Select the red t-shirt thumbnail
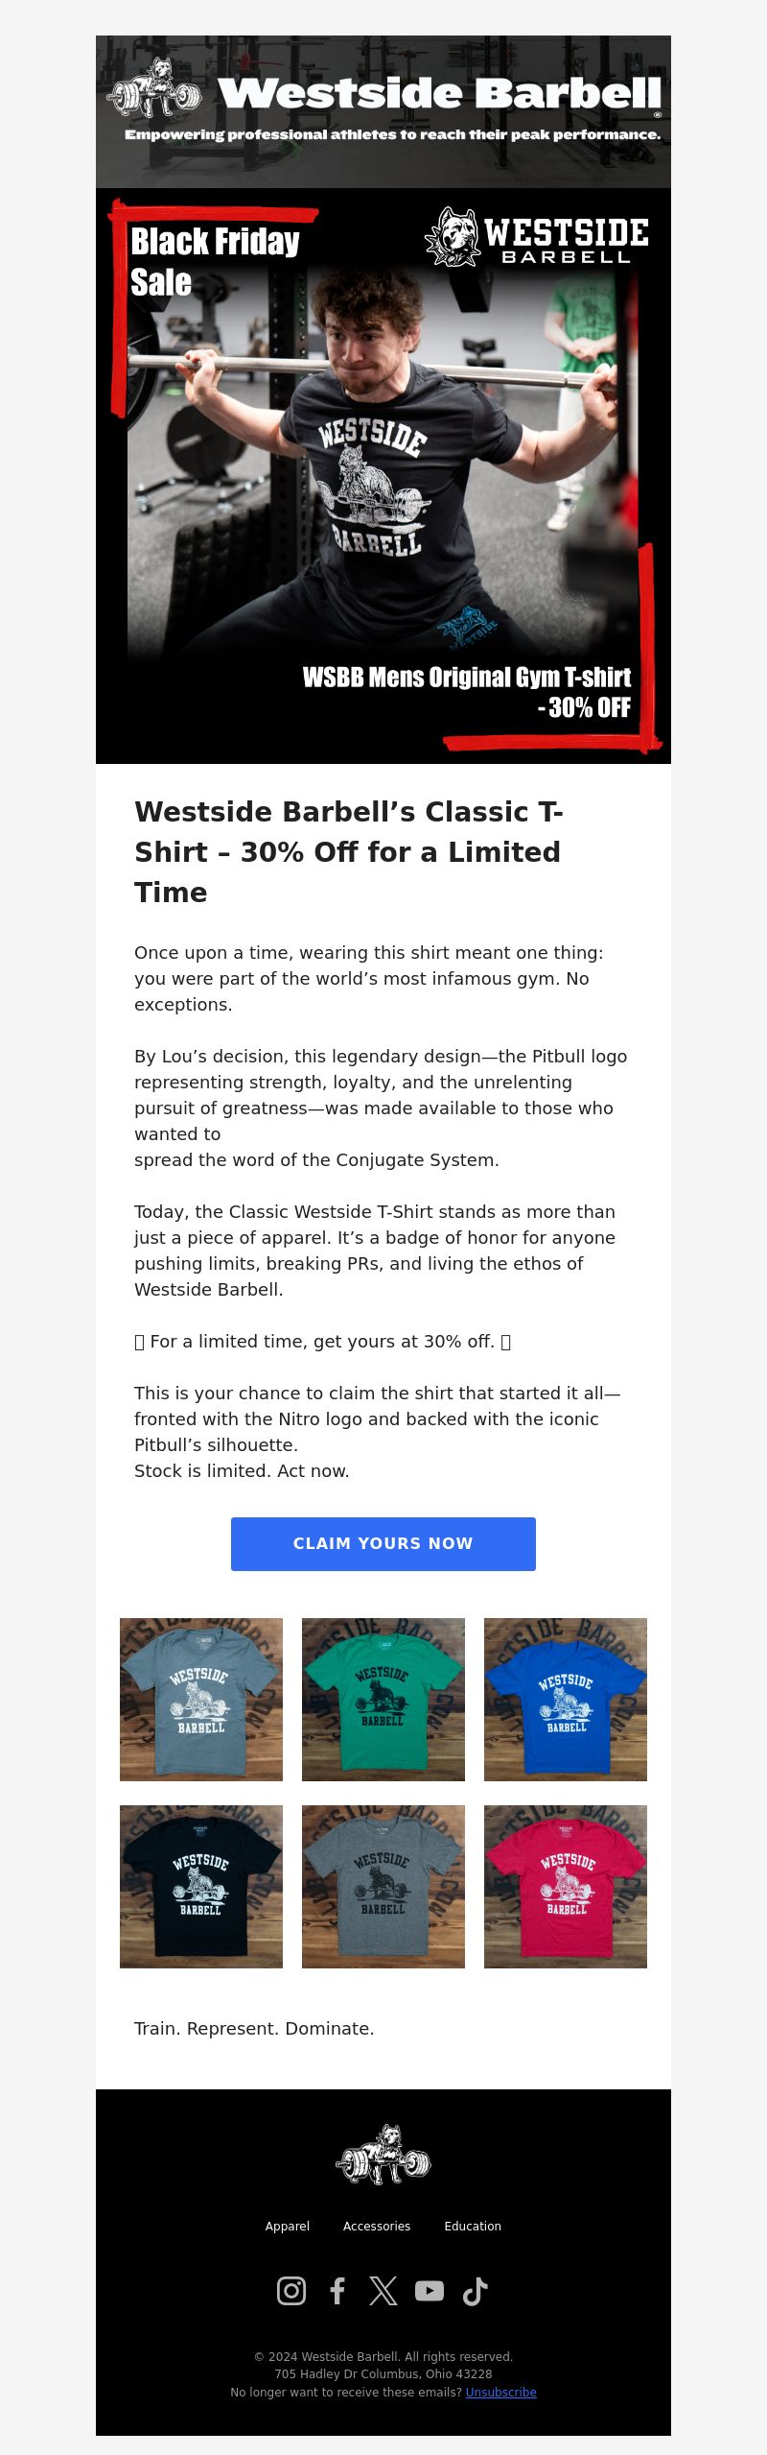This screenshot has height=2455, width=767. pyautogui.click(x=566, y=1886)
